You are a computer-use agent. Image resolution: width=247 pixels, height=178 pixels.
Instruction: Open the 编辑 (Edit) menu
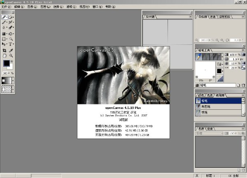(x=19, y=7)
